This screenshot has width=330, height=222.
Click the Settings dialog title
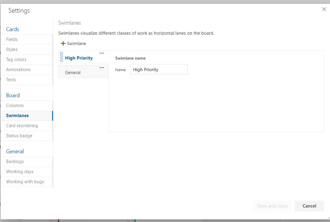click(19, 11)
